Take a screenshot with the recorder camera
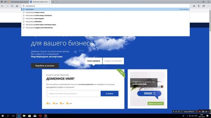Viewport: 211px width, 118px height. pyautogui.click(x=203, y=111)
